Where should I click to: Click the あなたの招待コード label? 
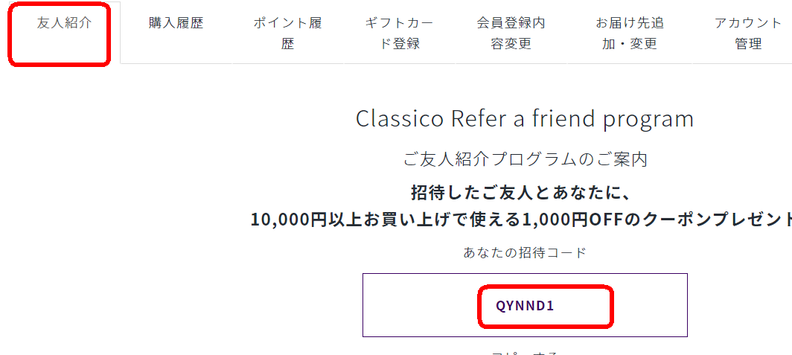525,252
